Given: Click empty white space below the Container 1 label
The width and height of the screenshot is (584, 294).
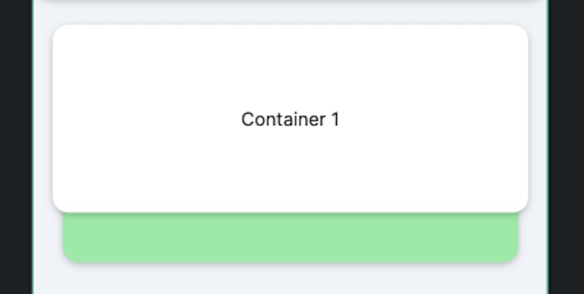Looking at the screenshot, I should pyautogui.click(x=290, y=171).
